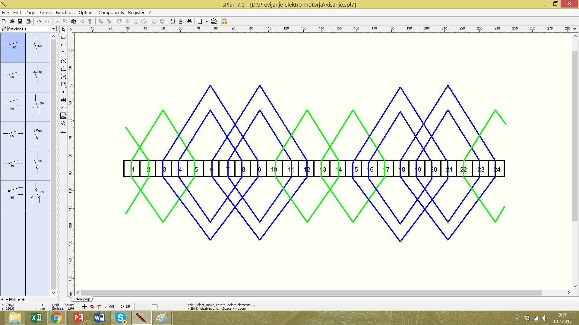Screen dimensions: 579x325
Task: Toggle grid snap in status bar
Action: [x=85, y=307]
